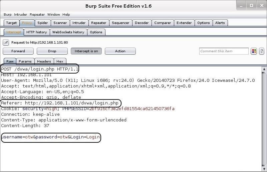Select the Raw request view tab
This screenshot has height=172, width=267.
click(10, 61)
